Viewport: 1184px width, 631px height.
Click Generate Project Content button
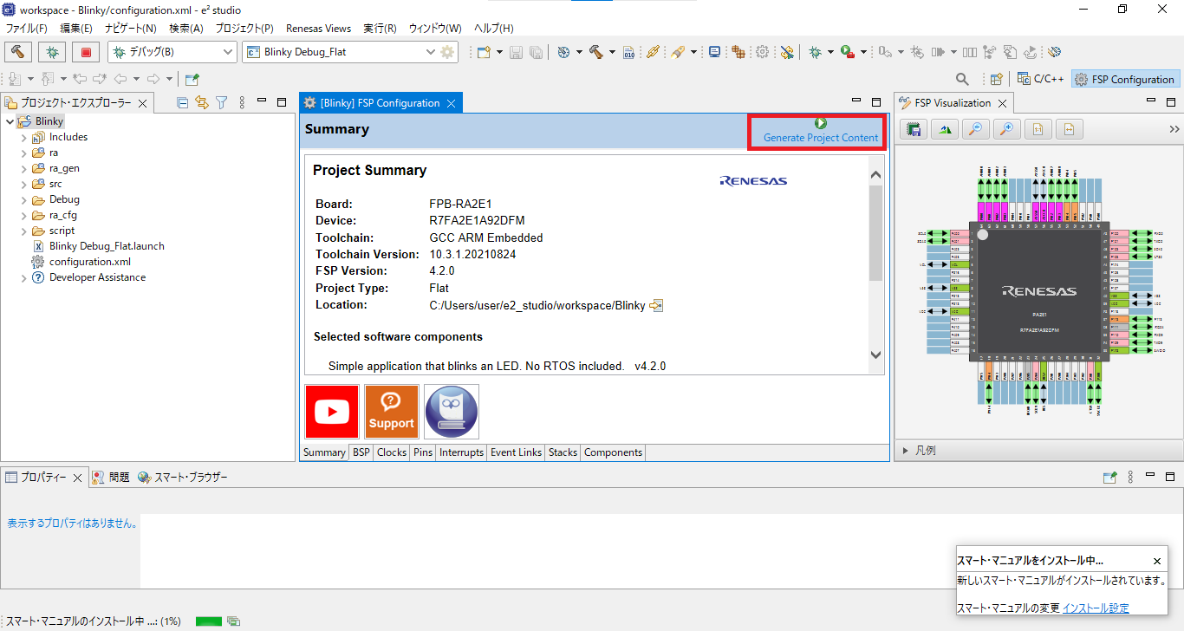click(820, 132)
